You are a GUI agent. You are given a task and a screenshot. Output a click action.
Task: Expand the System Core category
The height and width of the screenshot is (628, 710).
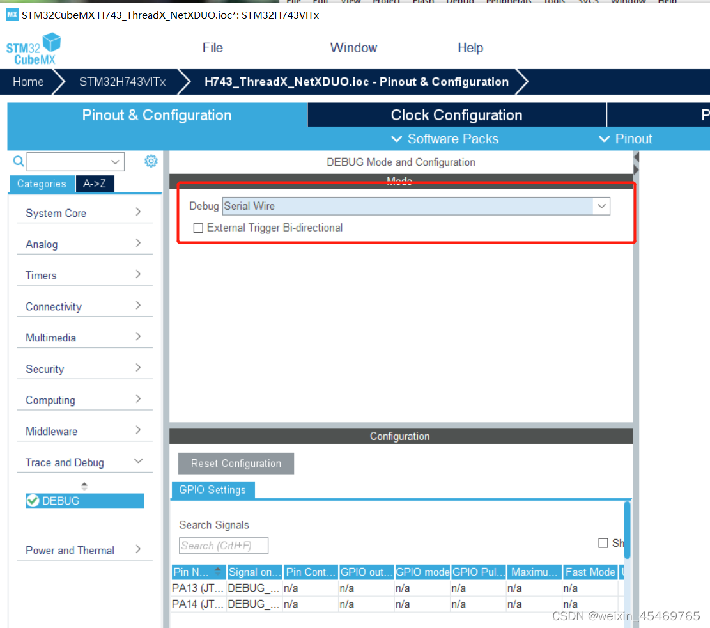pyautogui.click(x=84, y=213)
